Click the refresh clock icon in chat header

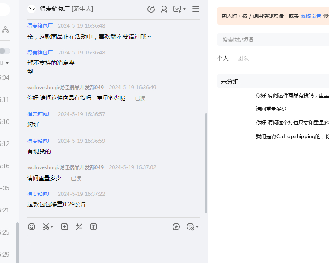151,9
